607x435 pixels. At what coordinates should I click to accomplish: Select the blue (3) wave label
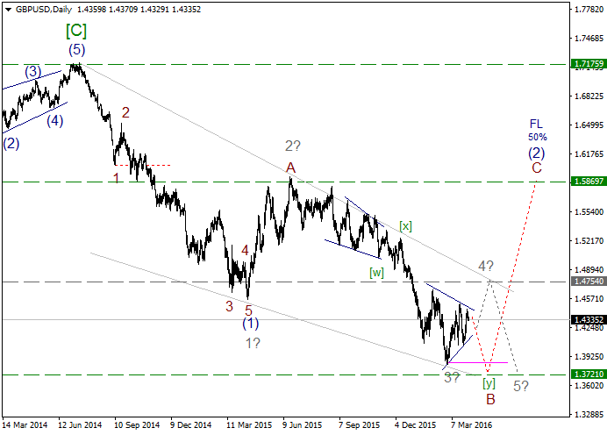coord(33,72)
